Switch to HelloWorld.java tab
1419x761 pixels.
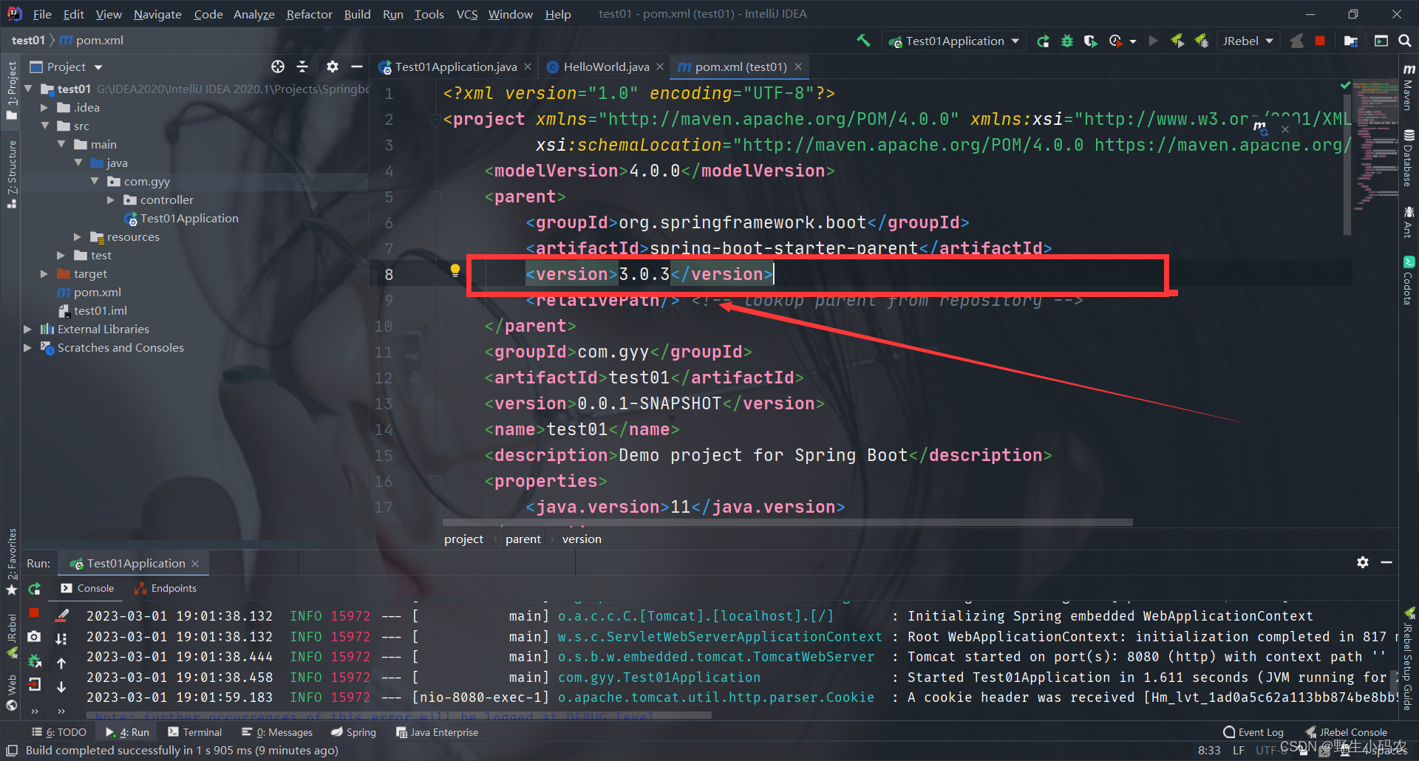[x=606, y=66]
